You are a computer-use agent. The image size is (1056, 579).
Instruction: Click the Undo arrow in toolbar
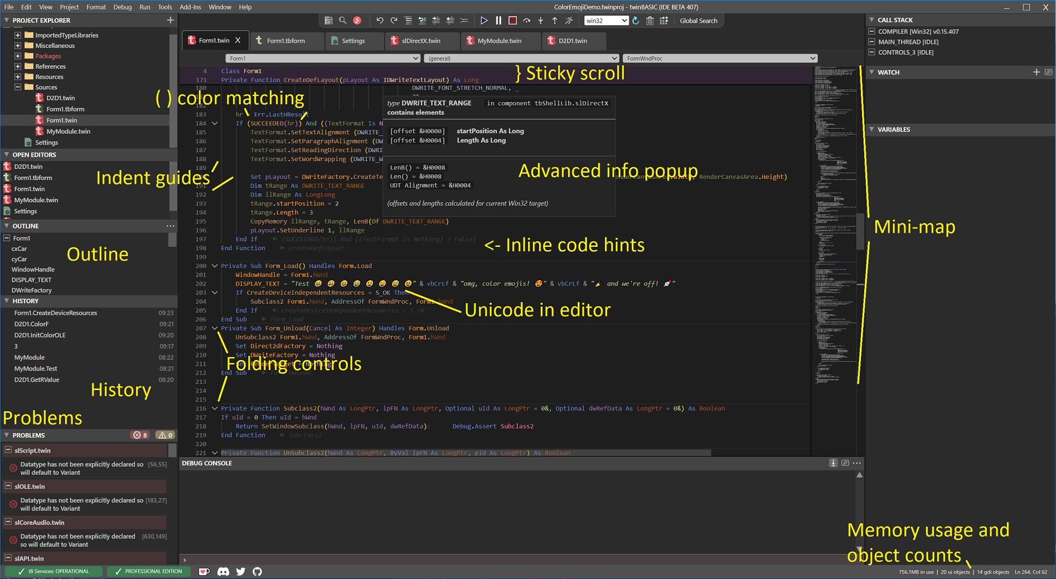pyautogui.click(x=380, y=21)
